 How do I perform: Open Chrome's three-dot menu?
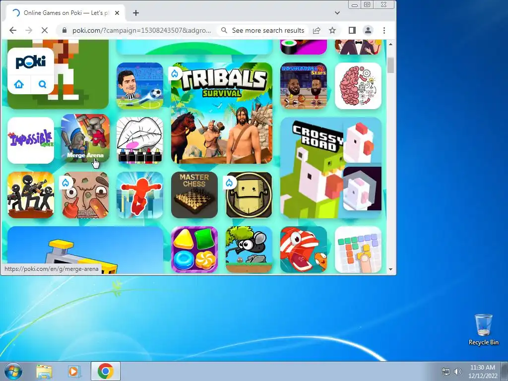point(384,30)
